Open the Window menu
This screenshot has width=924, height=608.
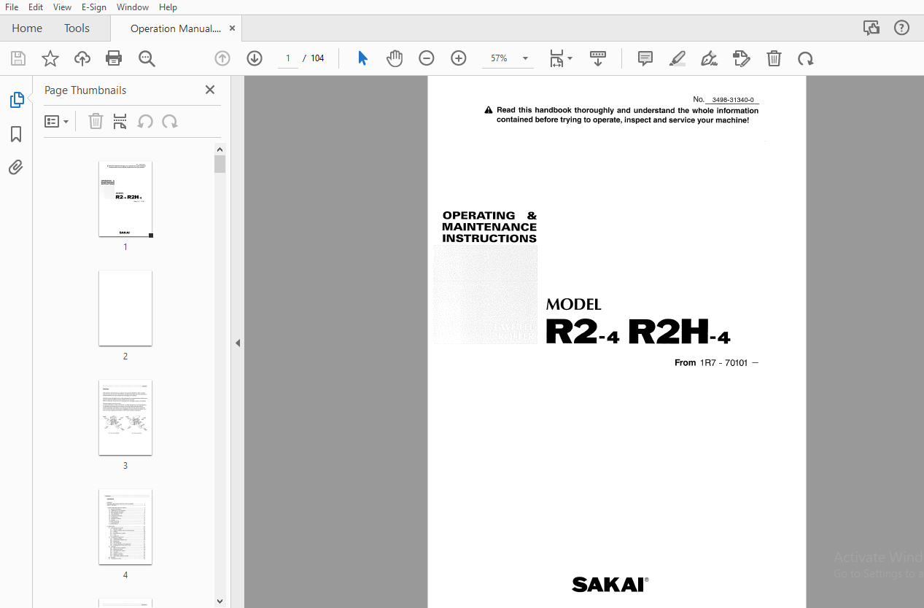coord(133,7)
